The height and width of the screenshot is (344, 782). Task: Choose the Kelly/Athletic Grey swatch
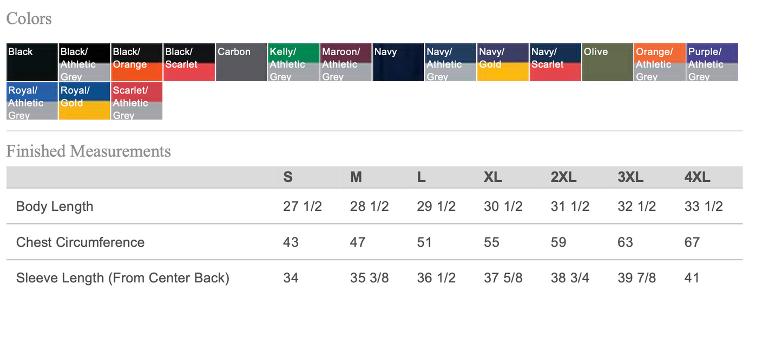pos(294,62)
